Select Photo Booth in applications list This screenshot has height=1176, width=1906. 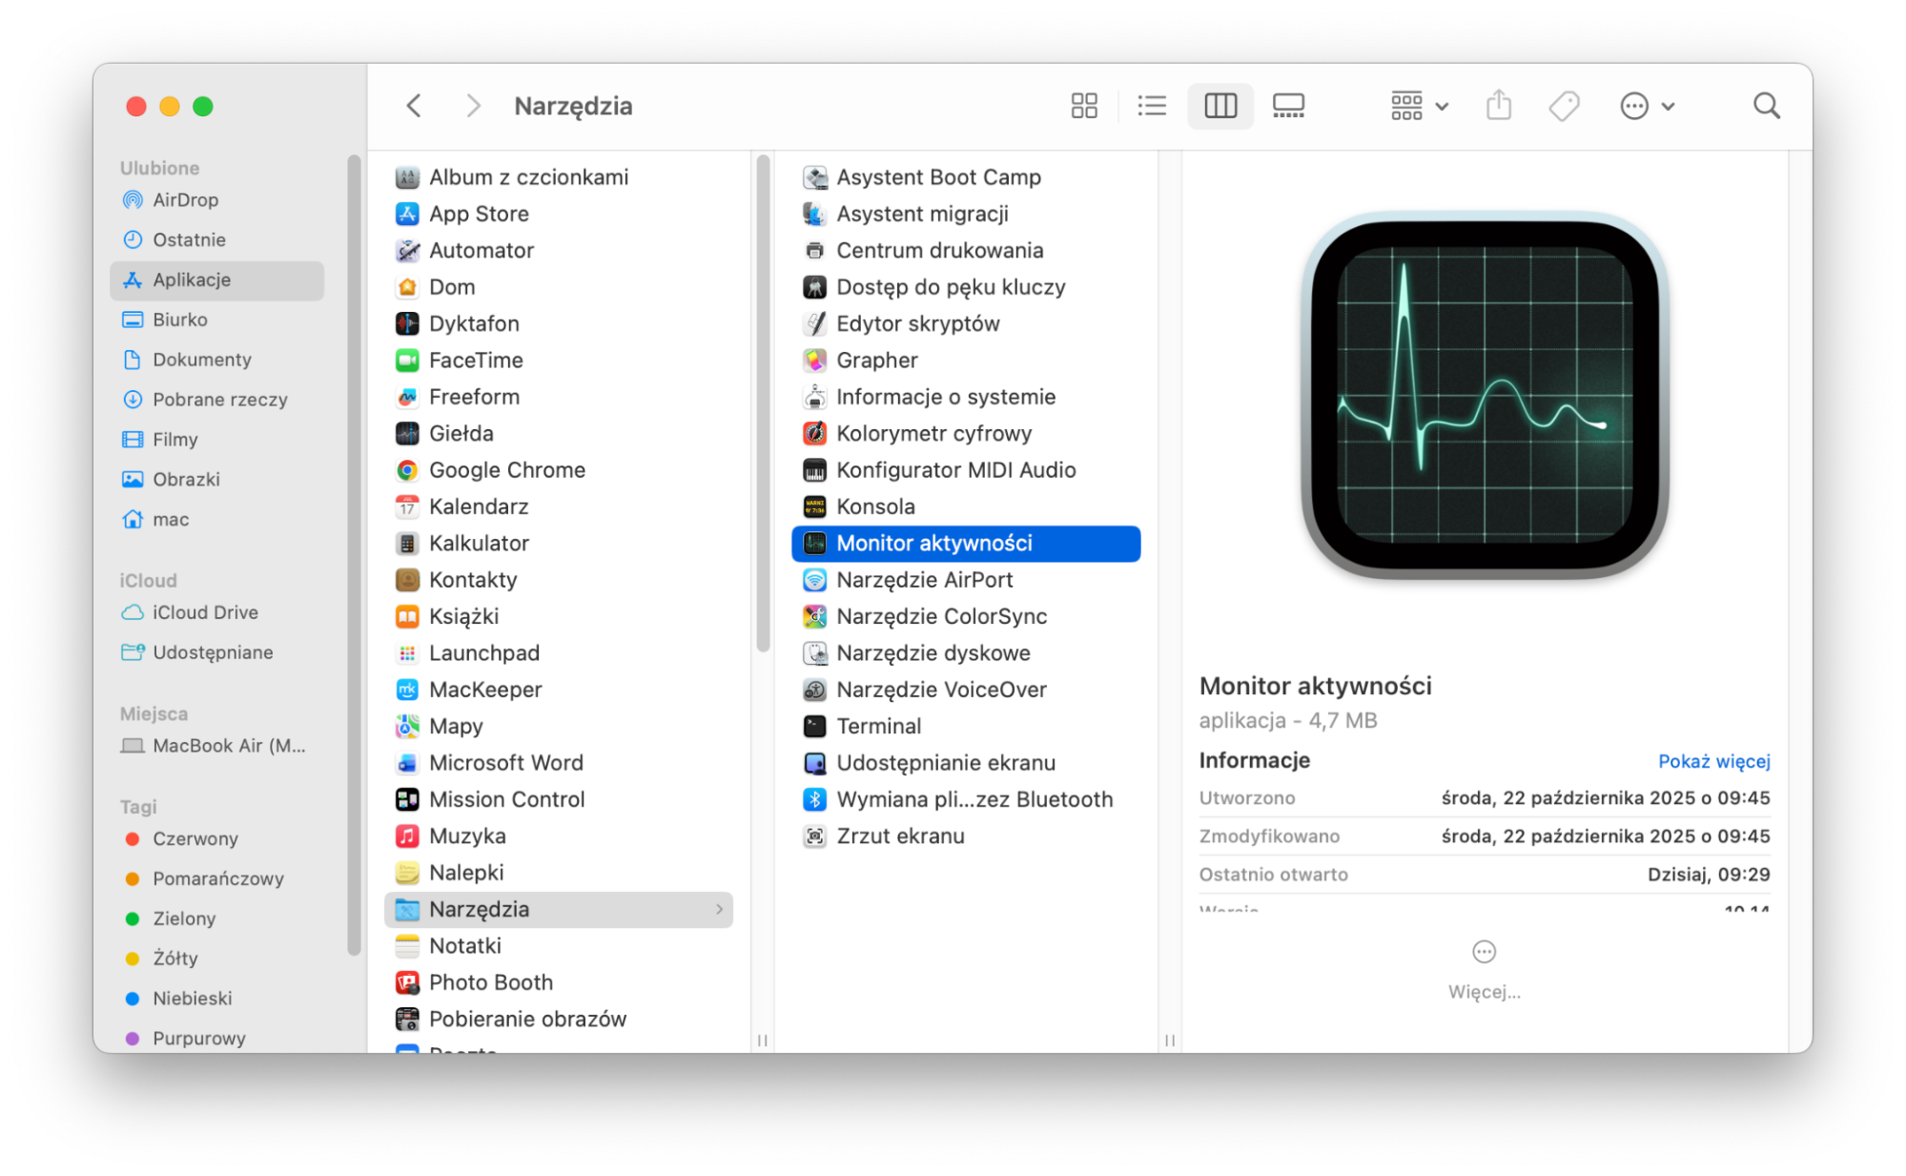559,982
